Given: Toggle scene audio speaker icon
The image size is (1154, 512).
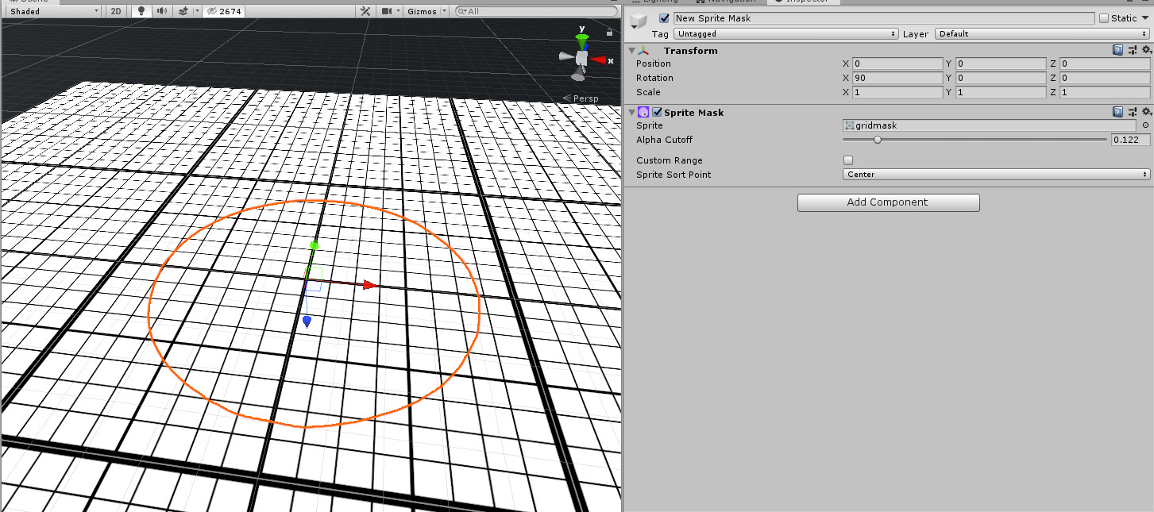Looking at the screenshot, I should (x=162, y=11).
